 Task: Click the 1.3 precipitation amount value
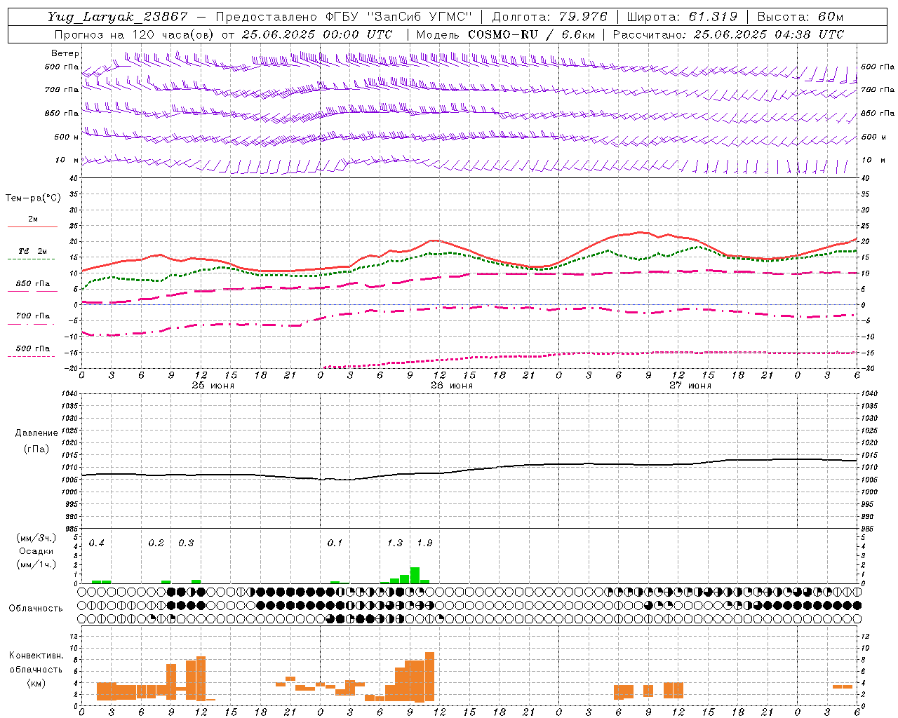click(x=395, y=543)
